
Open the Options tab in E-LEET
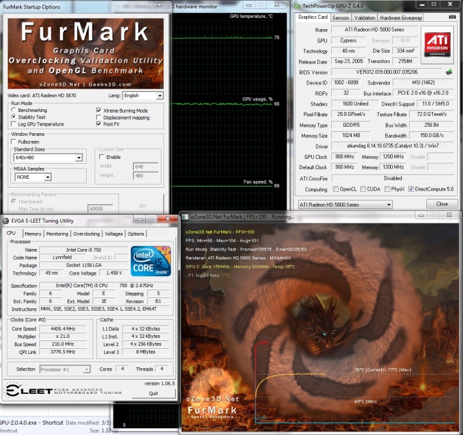coord(136,234)
